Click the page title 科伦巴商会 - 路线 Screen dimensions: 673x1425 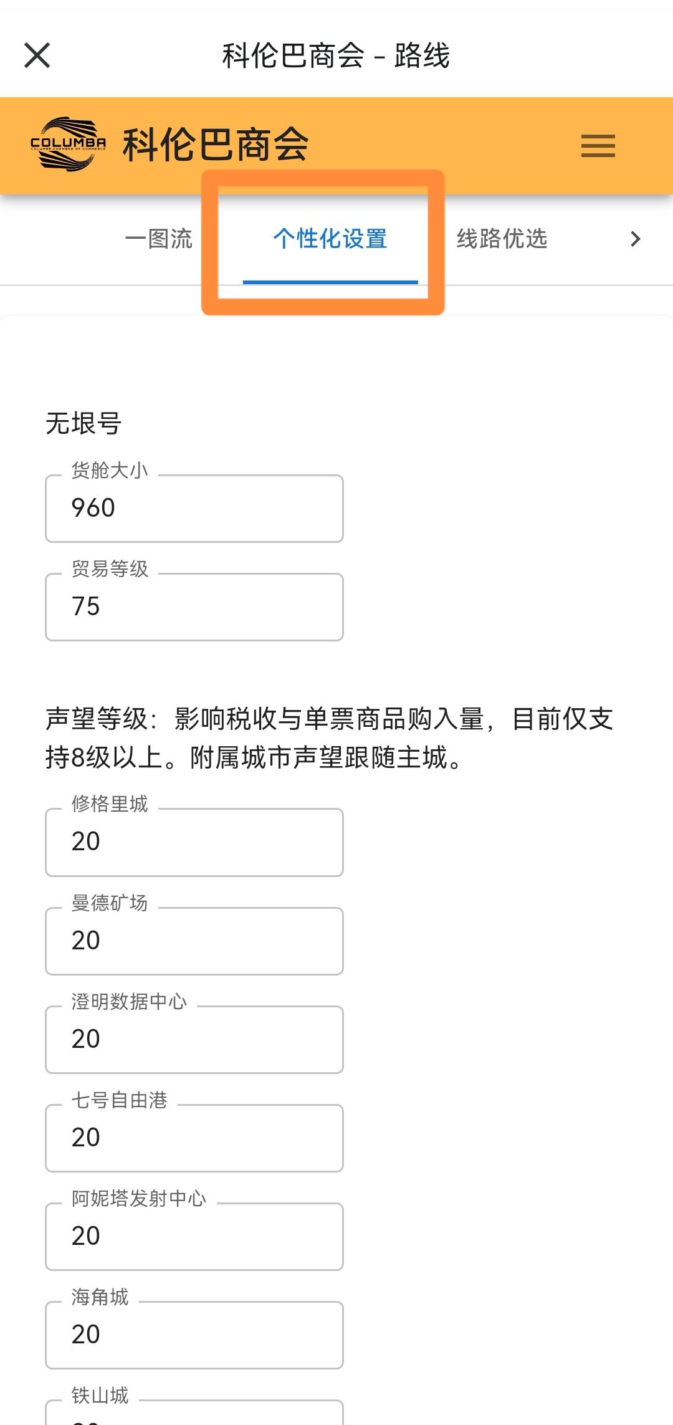pos(336,55)
